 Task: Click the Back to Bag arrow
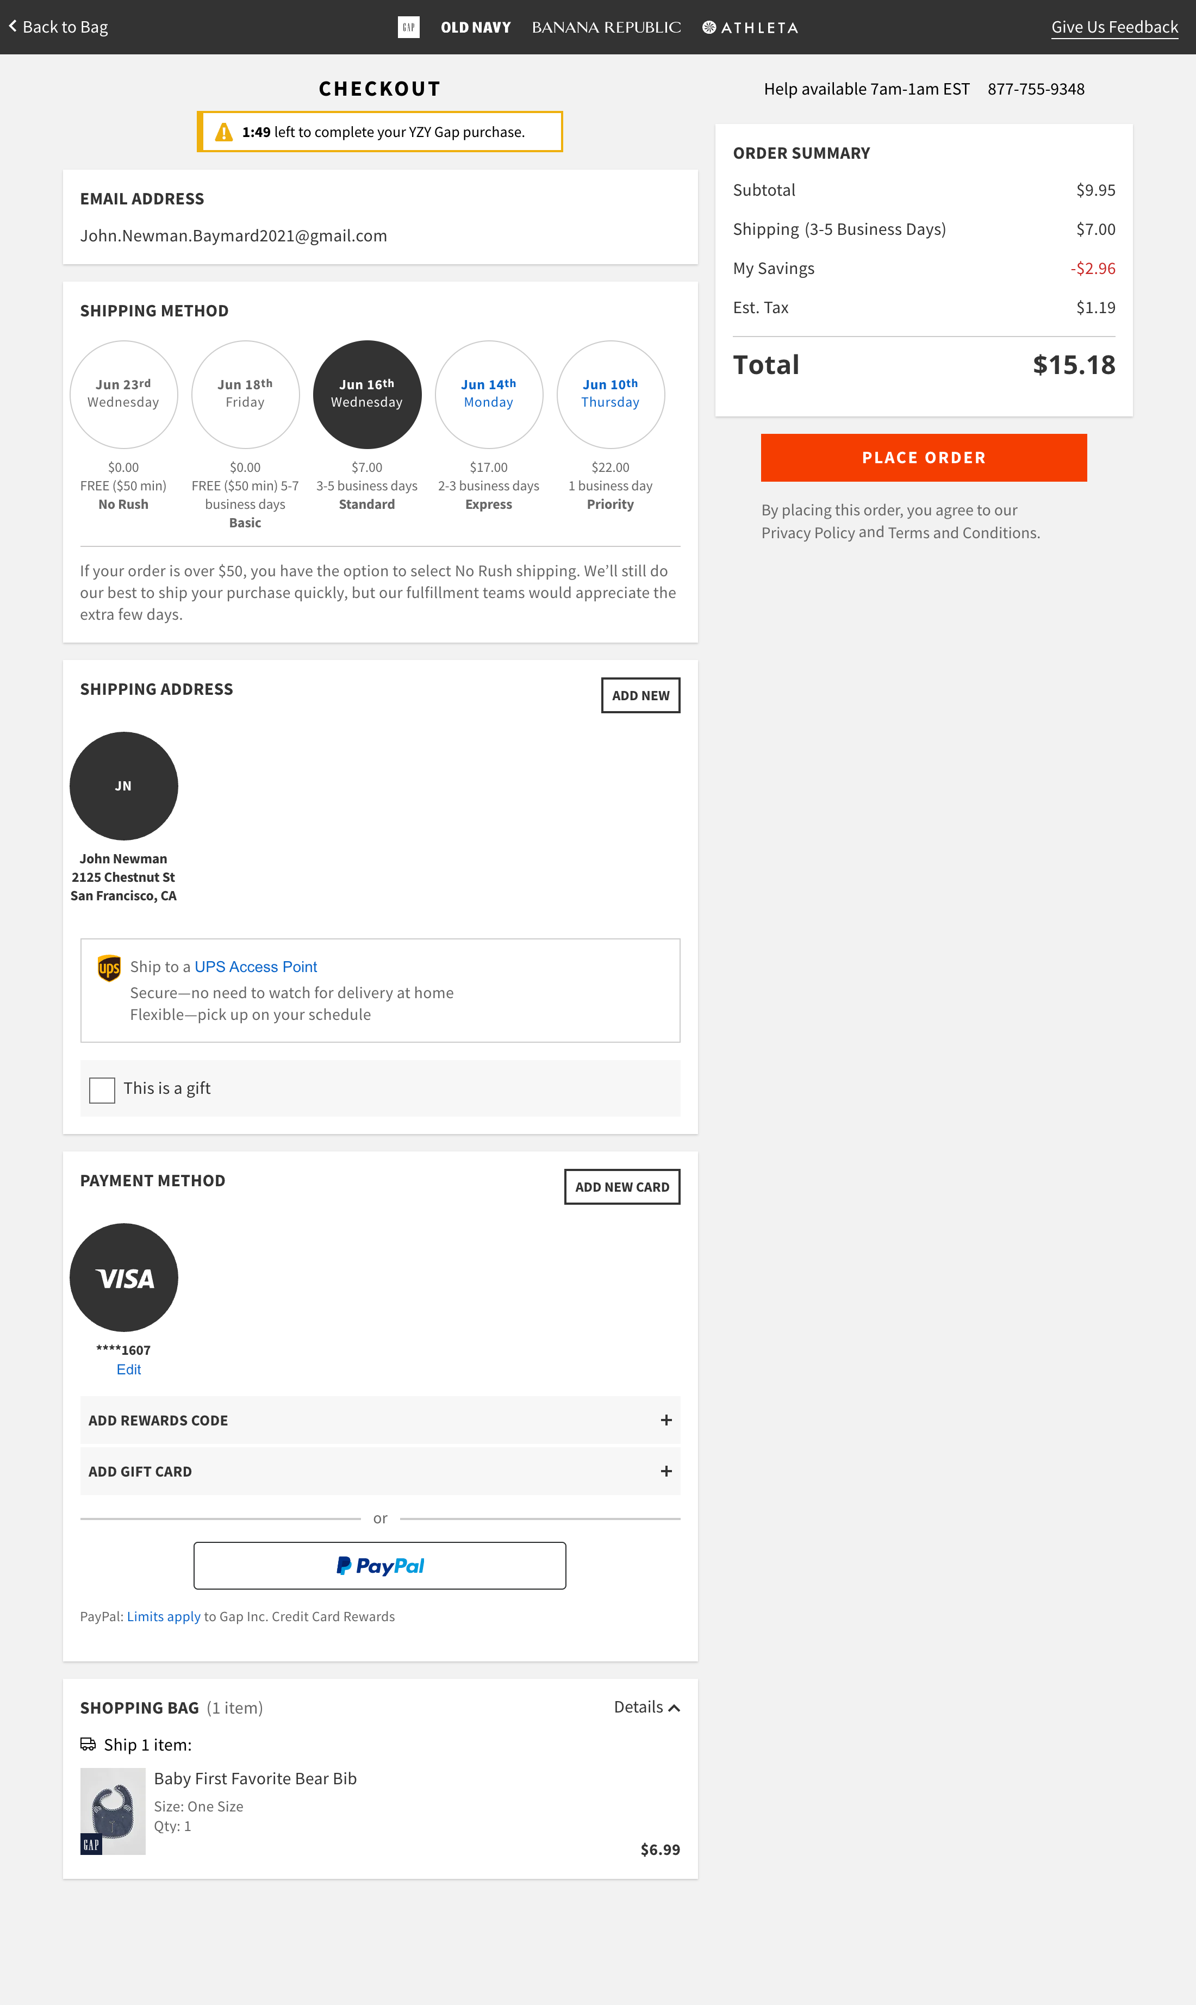[x=13, y=27]
